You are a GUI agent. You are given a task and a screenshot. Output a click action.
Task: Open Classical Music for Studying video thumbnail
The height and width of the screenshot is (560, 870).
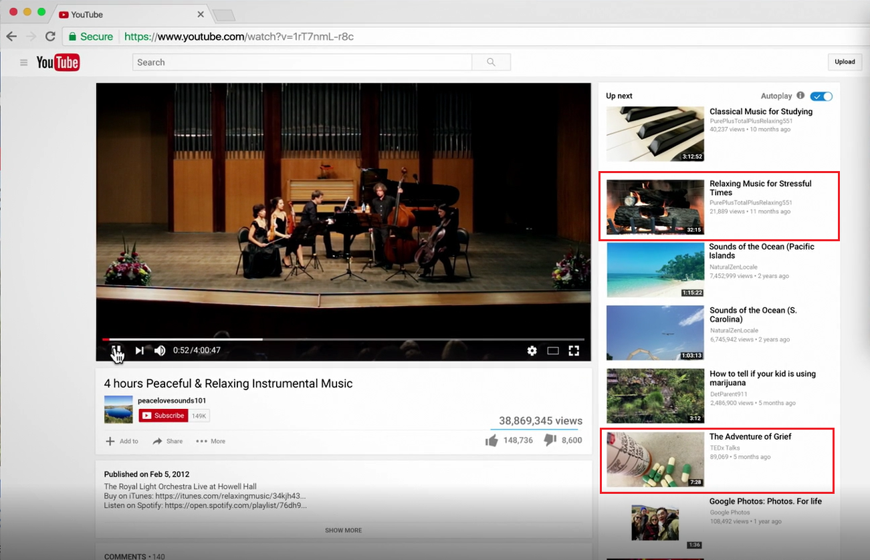pos(655,134)
